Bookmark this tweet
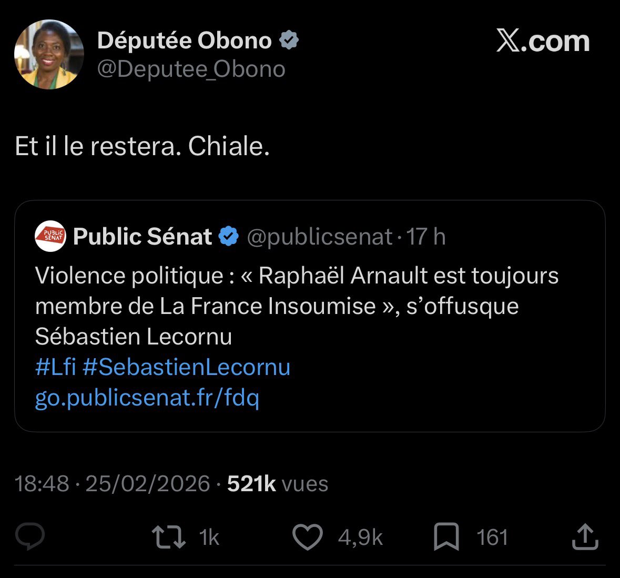620x578 pixels. [x=446, y=537]
